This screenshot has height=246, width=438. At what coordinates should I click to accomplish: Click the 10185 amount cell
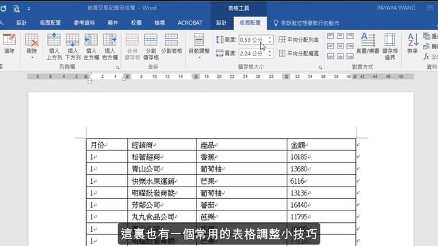click(322, 157)
